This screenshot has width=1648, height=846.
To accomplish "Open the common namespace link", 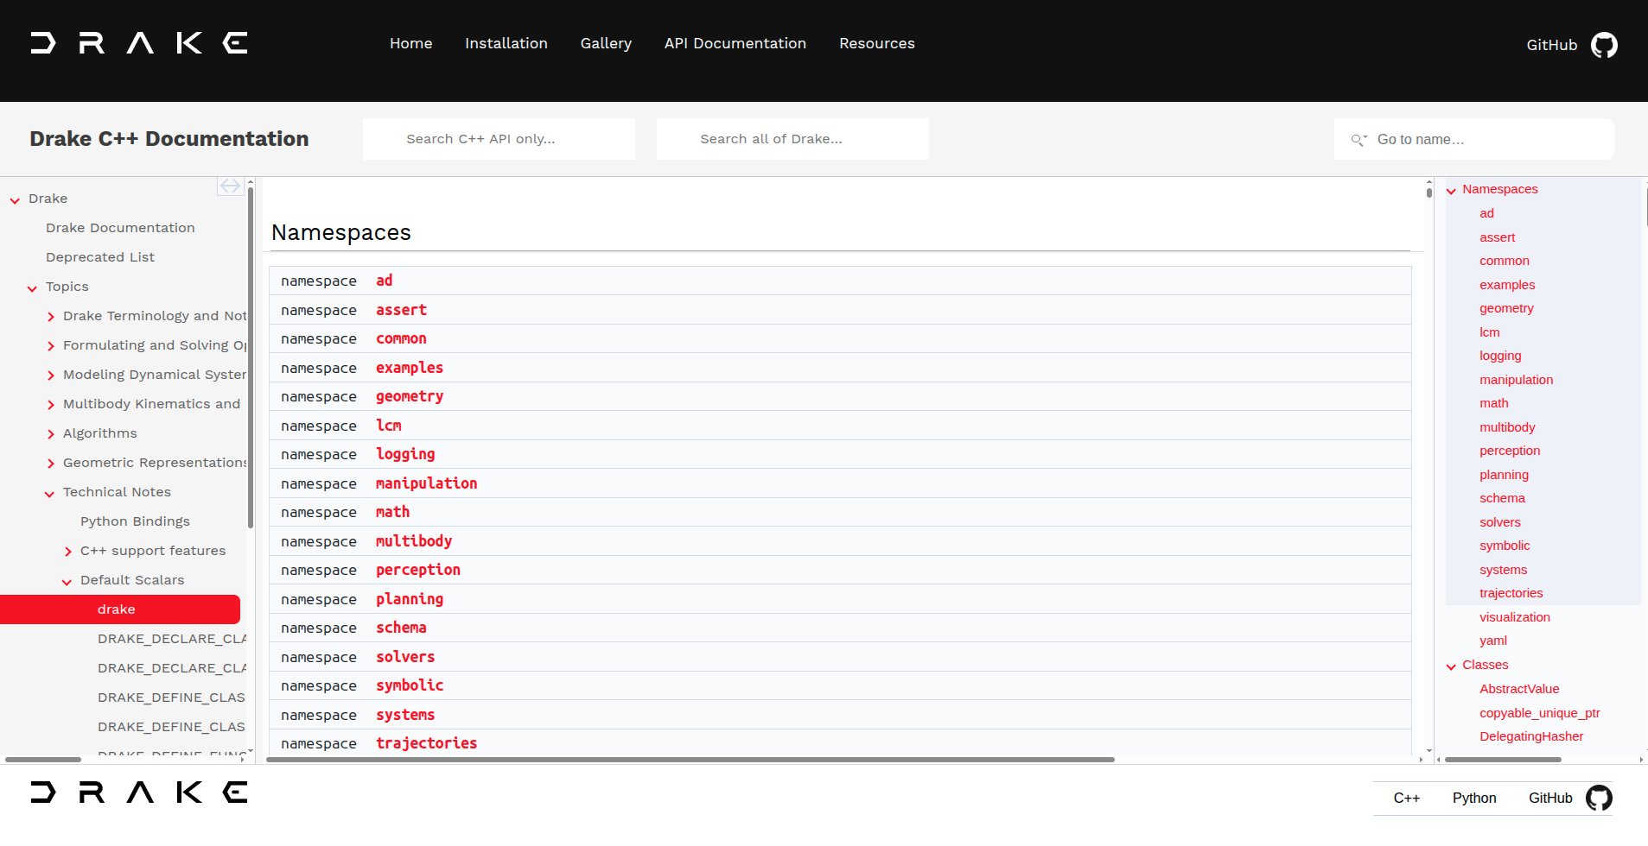I will pos(401,338).
